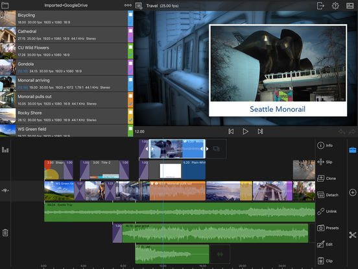This screenshot has height=269, width=358.
Task: Open the export project icon
Action: tap(320, 5)
